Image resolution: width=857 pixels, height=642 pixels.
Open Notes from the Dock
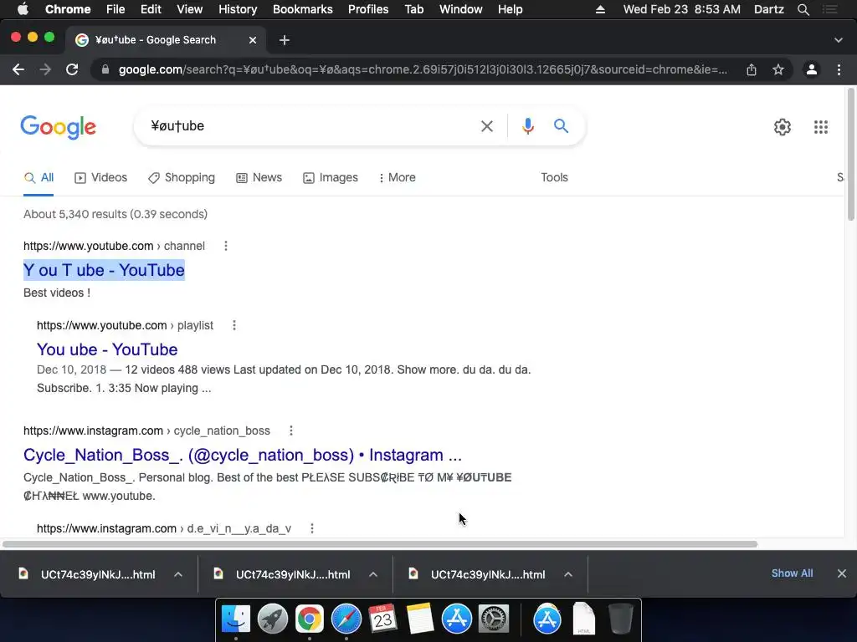pyautogui.click(x=420, y=619)
